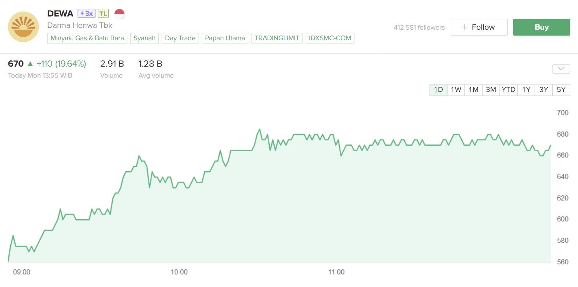Select the YTD chart range
The height and width of the screenshot is (287, 578).
click(x=508, y=90)
